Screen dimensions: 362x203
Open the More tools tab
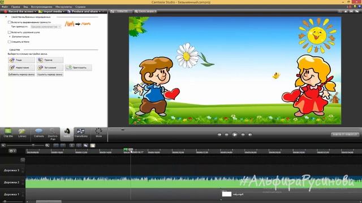click(98, 134)
